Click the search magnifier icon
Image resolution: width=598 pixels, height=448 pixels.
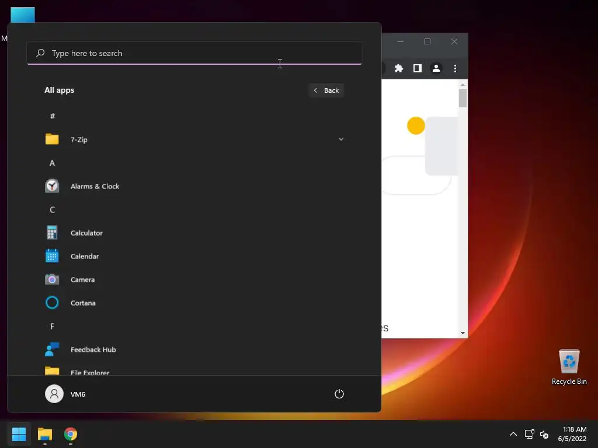[40, 53]
